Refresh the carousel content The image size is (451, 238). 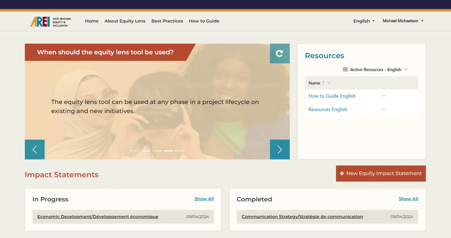[x=280, y=53]
